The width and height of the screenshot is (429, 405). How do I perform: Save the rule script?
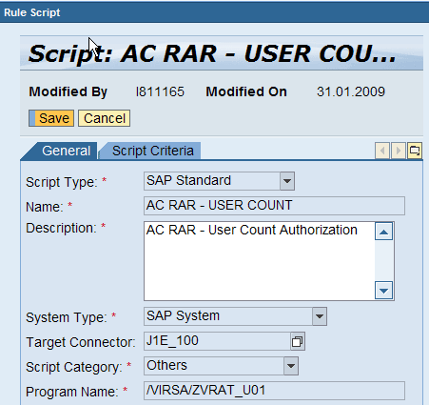pos(51,118)
